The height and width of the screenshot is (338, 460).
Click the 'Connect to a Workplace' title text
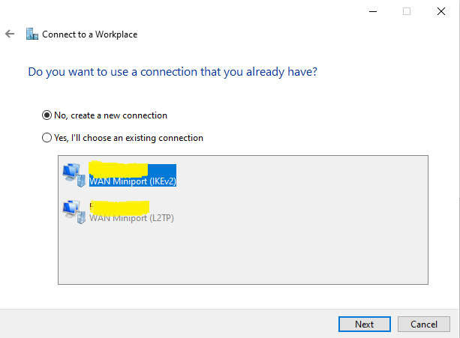[x=90, y=34]
